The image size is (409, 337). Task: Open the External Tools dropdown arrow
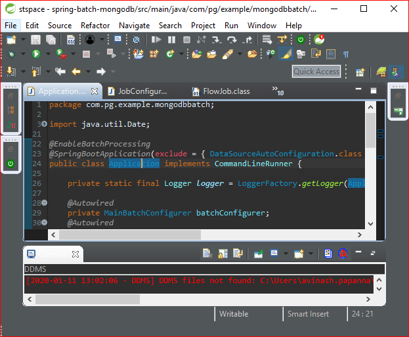74,54
